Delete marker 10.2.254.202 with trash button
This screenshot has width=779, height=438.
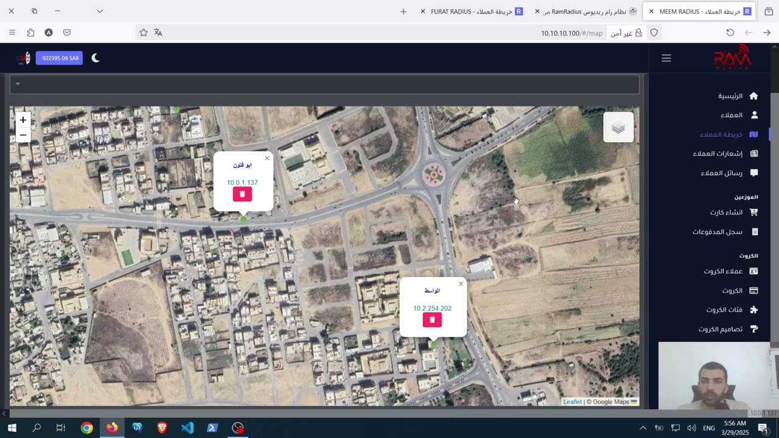(432, 320)
